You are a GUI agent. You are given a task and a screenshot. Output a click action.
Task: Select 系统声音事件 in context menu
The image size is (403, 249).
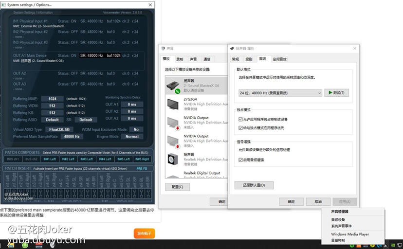[341, 226]
